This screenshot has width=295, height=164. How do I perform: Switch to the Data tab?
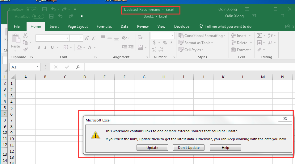(124, 27)
